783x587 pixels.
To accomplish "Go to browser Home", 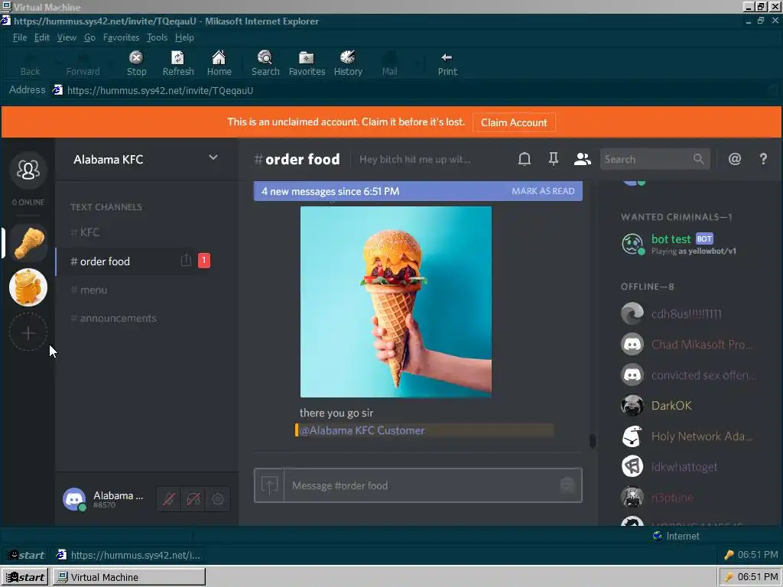I will tap(219, 63).
